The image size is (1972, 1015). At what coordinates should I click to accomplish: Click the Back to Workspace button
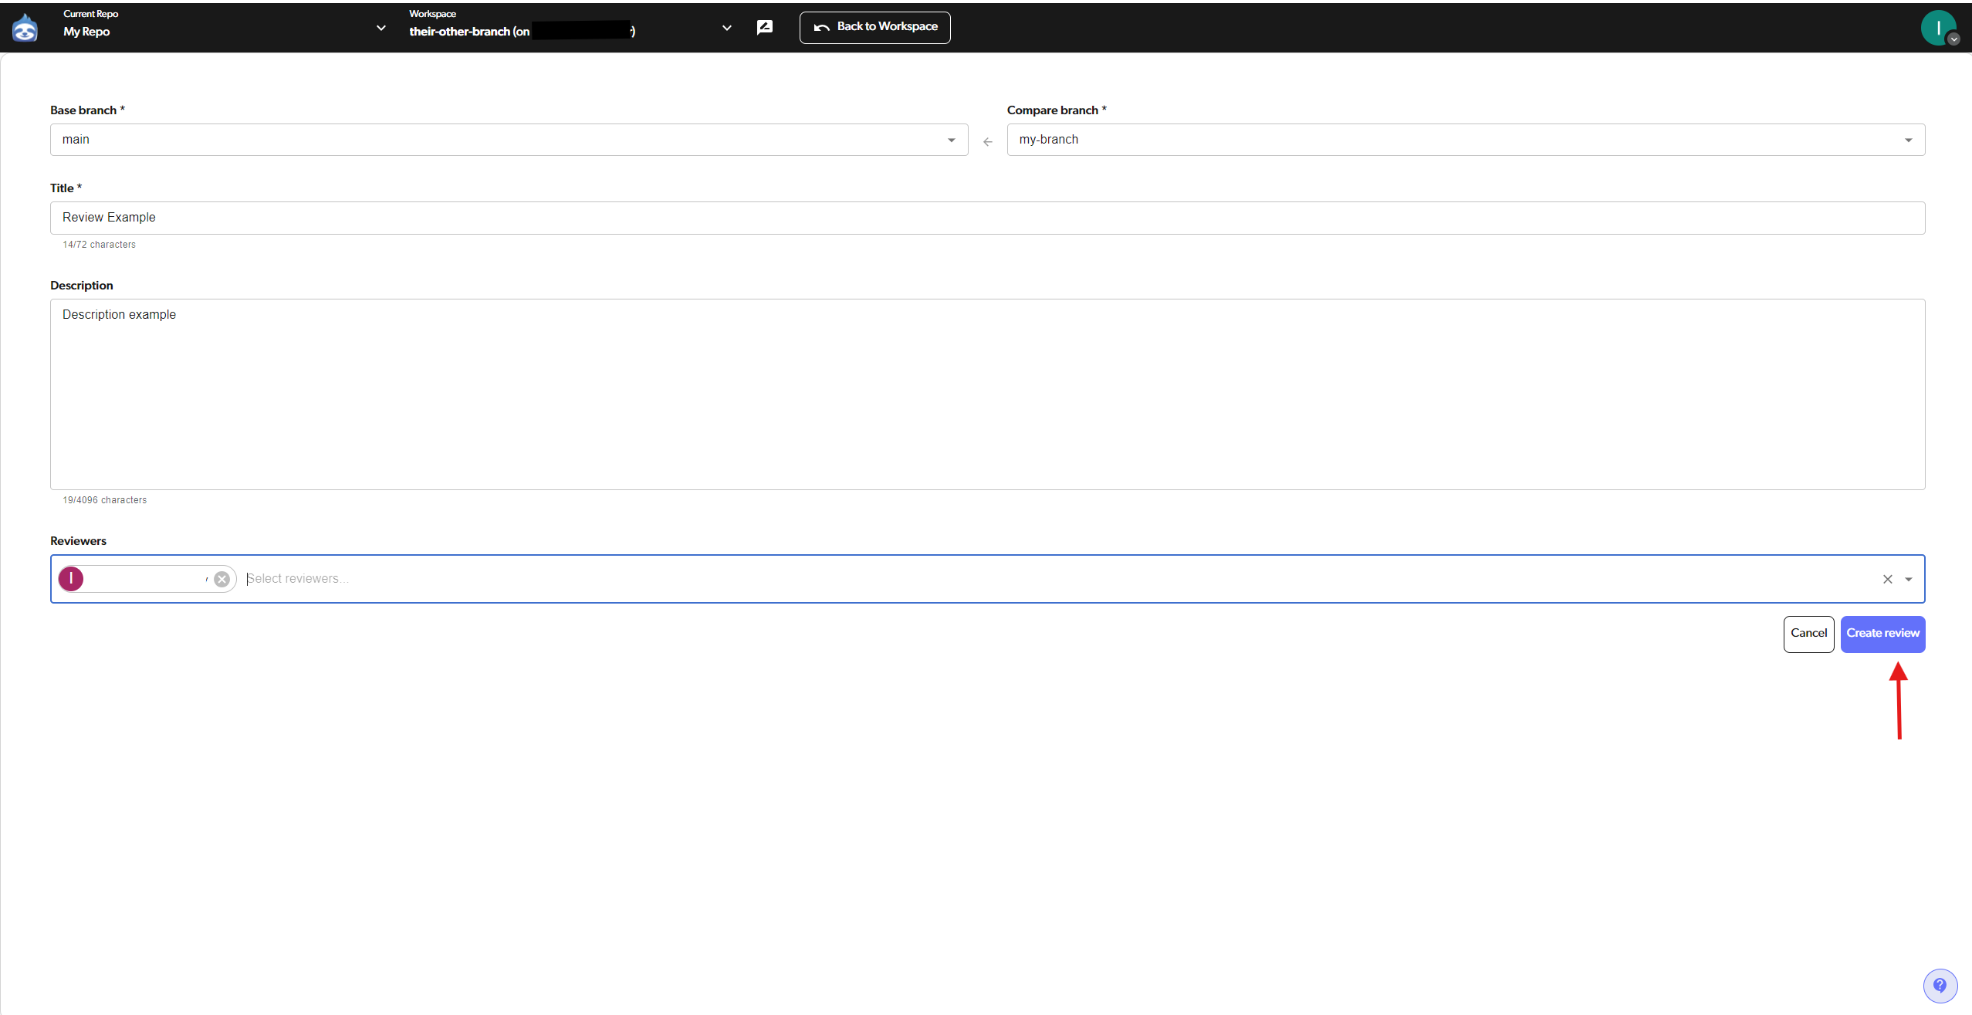pos(874,27)
